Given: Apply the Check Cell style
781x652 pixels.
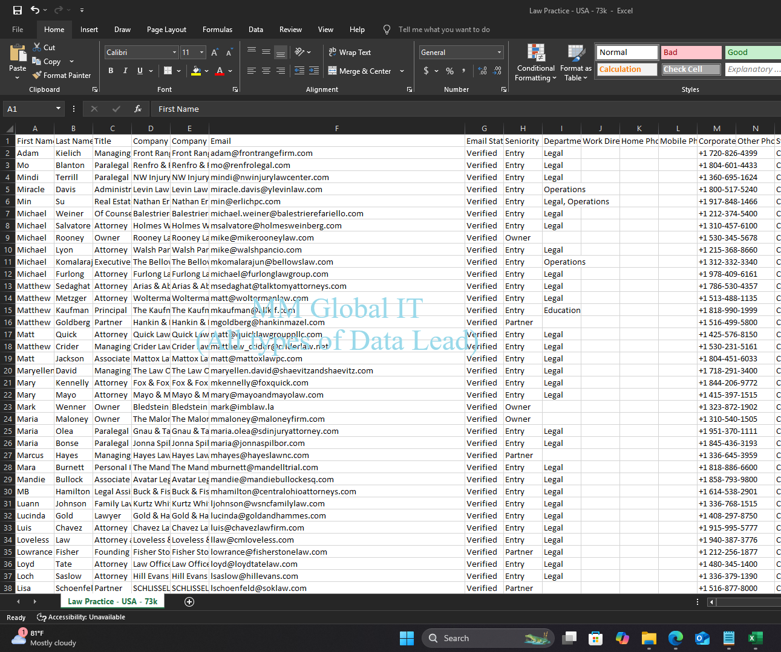Looking at the screenshot, I should pos(691,69).
